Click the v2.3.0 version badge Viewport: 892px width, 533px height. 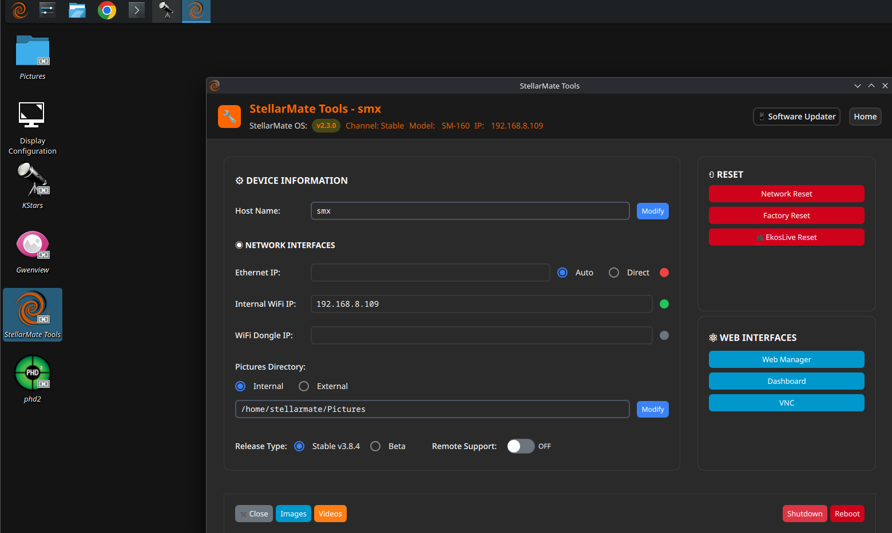326,126
